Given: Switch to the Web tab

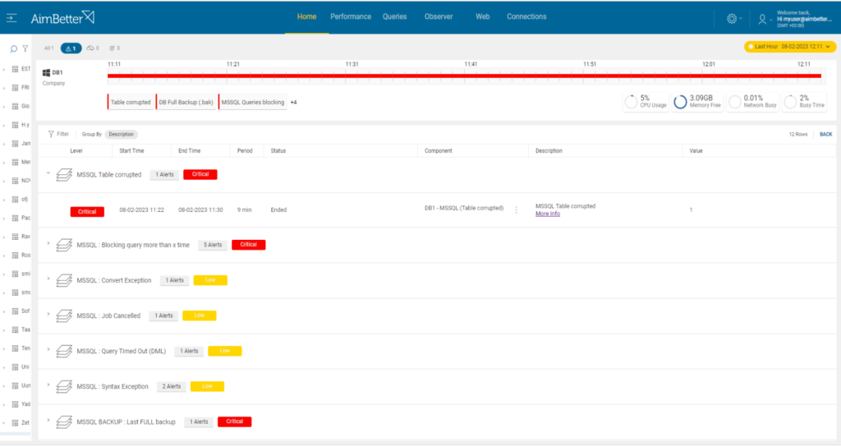Looking at the screenshot, I should click(x=483, y=16).
